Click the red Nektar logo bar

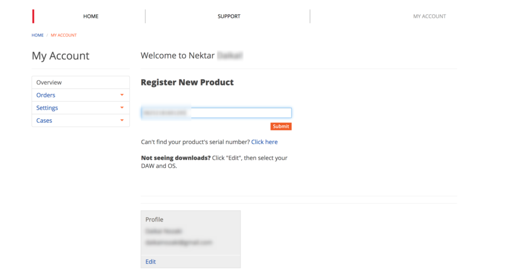pyautogui.click(x=33, y=16)
